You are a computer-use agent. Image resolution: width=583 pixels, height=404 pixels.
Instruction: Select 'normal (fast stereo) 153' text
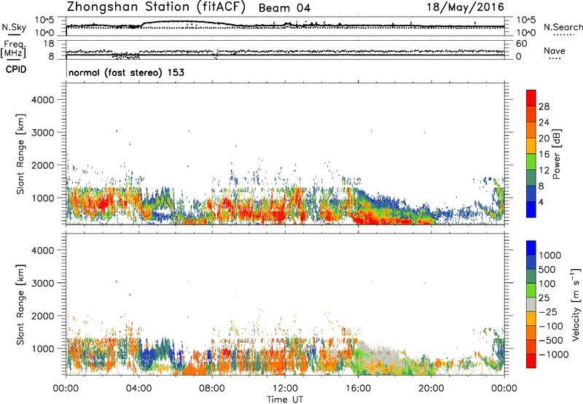pos(126,72)
